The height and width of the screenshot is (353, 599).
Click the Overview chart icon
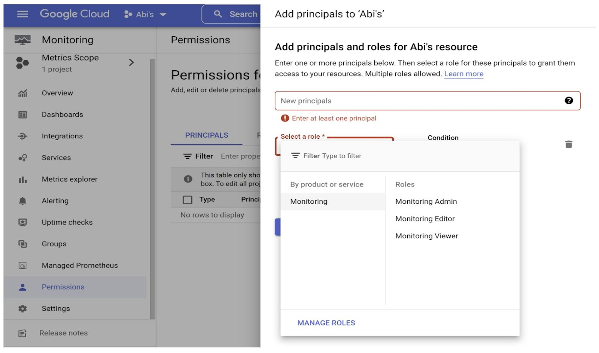pyautogui.click(x=22, y=93)
